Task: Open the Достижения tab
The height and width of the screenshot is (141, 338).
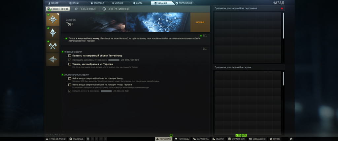Action: (x=184, y=3)
